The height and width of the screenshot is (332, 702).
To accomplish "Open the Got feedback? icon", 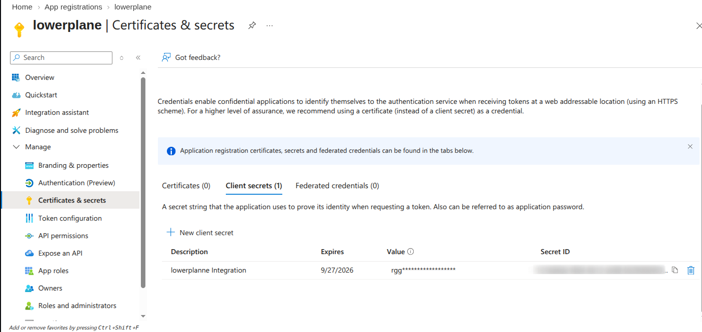I will (x=166, y=57).
